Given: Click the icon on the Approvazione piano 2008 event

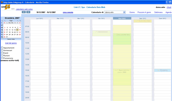Looking at the screenshot, I should [116, 70].
